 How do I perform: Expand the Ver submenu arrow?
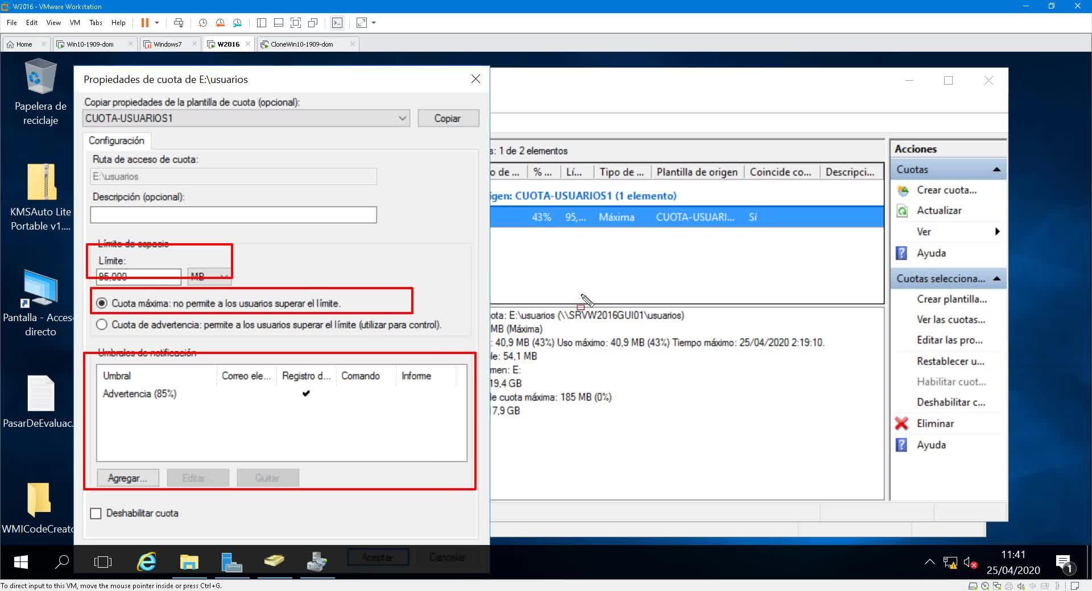click(996, 232)
